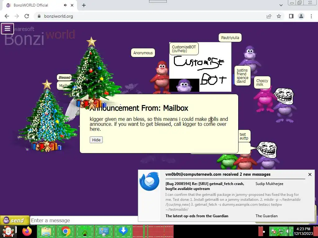Expand the tab search dropdown
The width and height of the screenshot is (318, 238).
point(281,5)
